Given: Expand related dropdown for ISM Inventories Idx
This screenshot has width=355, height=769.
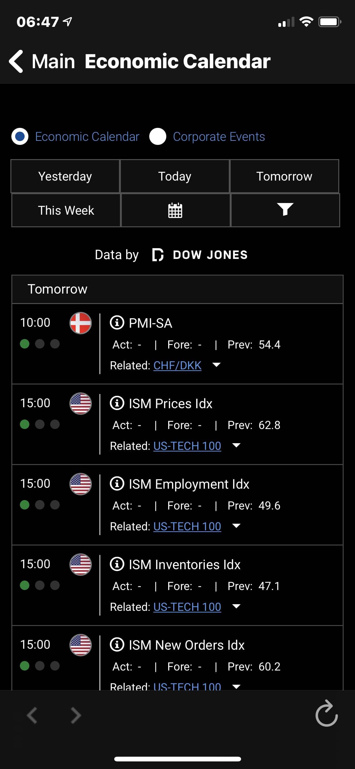Looking at the screenshot, I should pyautogui.click(x=236, y=606).
